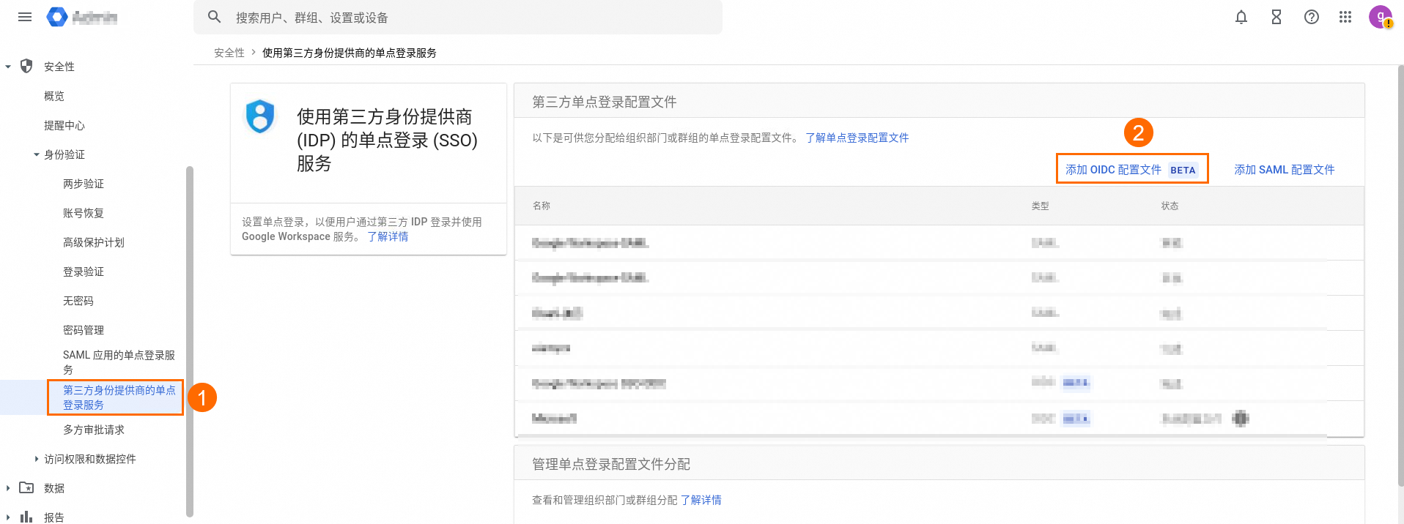The width and height of the screenshot is (1404, 524).
Task: Click 管理单点登录配置文件分配 heading
Action: (611, 464)
